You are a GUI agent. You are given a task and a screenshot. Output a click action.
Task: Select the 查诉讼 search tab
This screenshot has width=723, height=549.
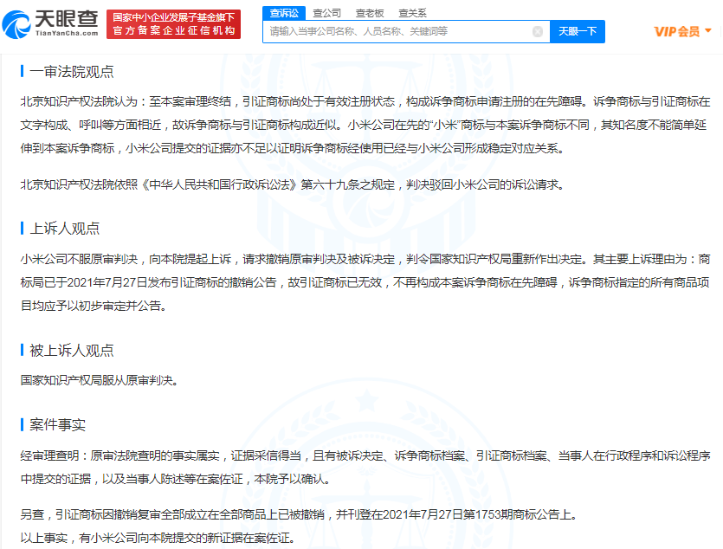point(284,13)
